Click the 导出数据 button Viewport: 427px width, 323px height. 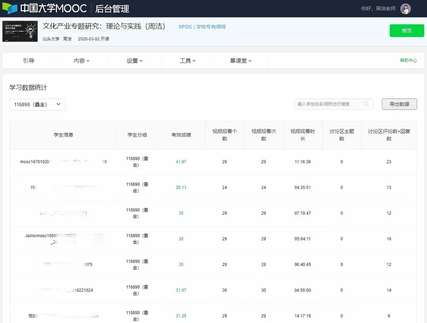click(x=399, y=104)
